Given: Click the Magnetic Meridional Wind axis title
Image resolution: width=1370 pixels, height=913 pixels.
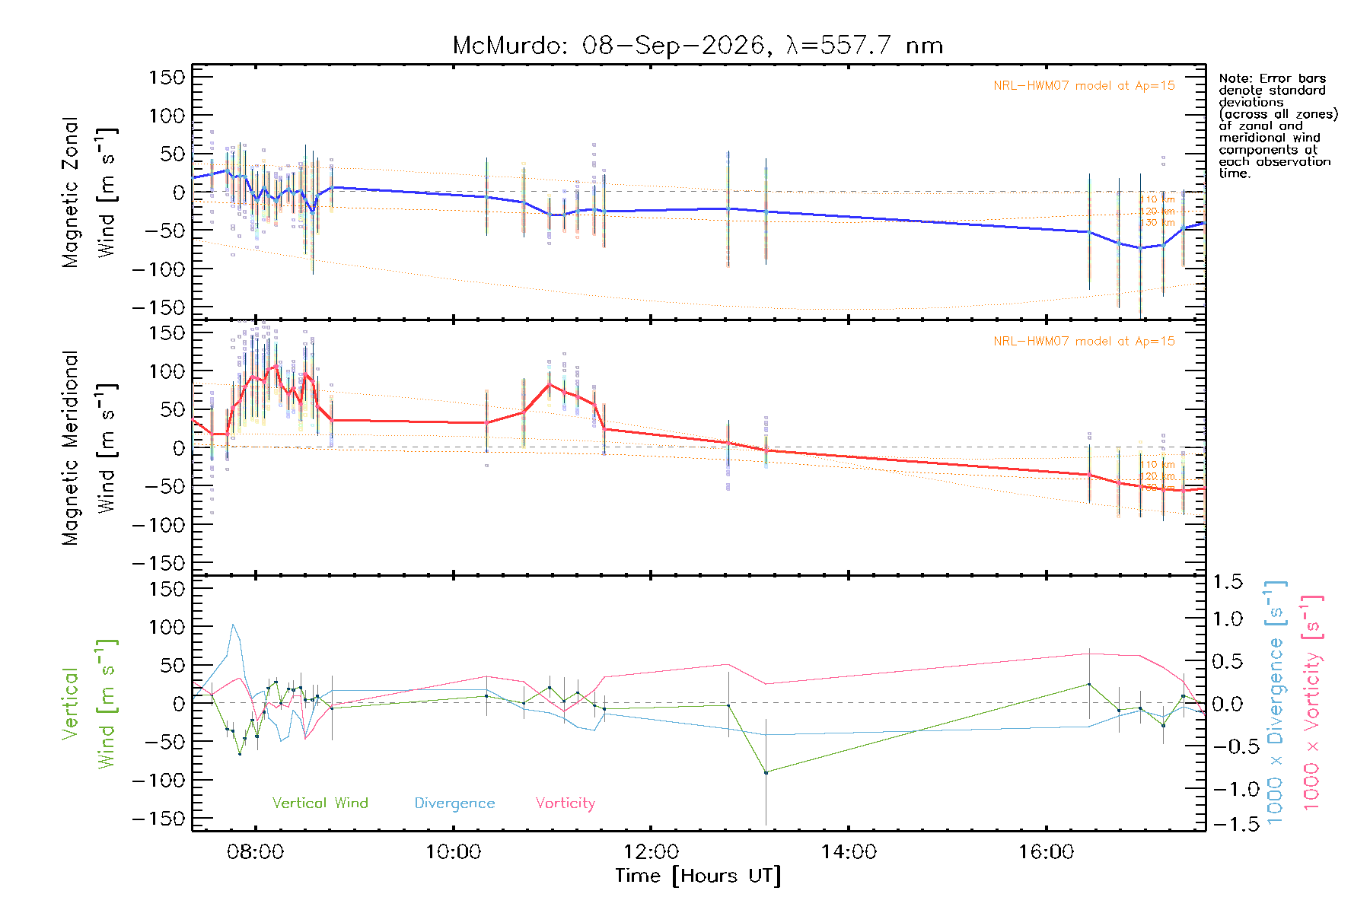Looking at the screenshot, I should [90, 448].
